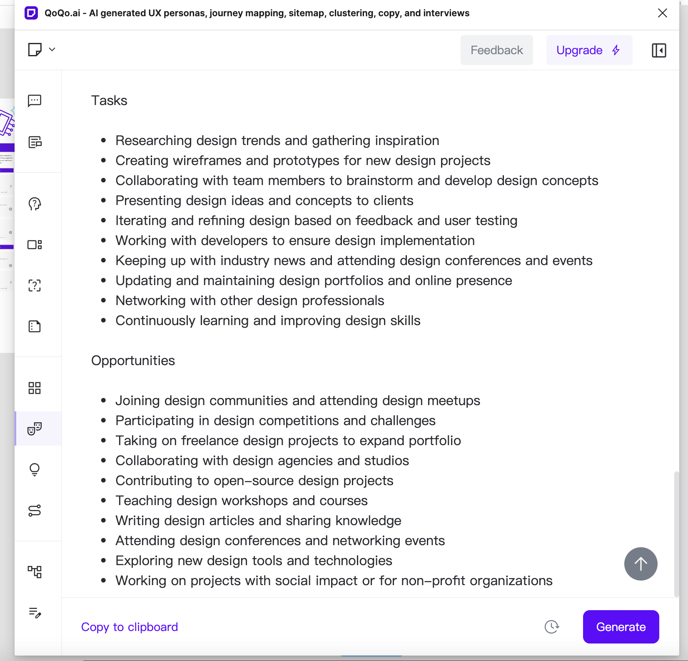Click the document list sidebar icon
The image size is (688, 661).
(35, 142)
